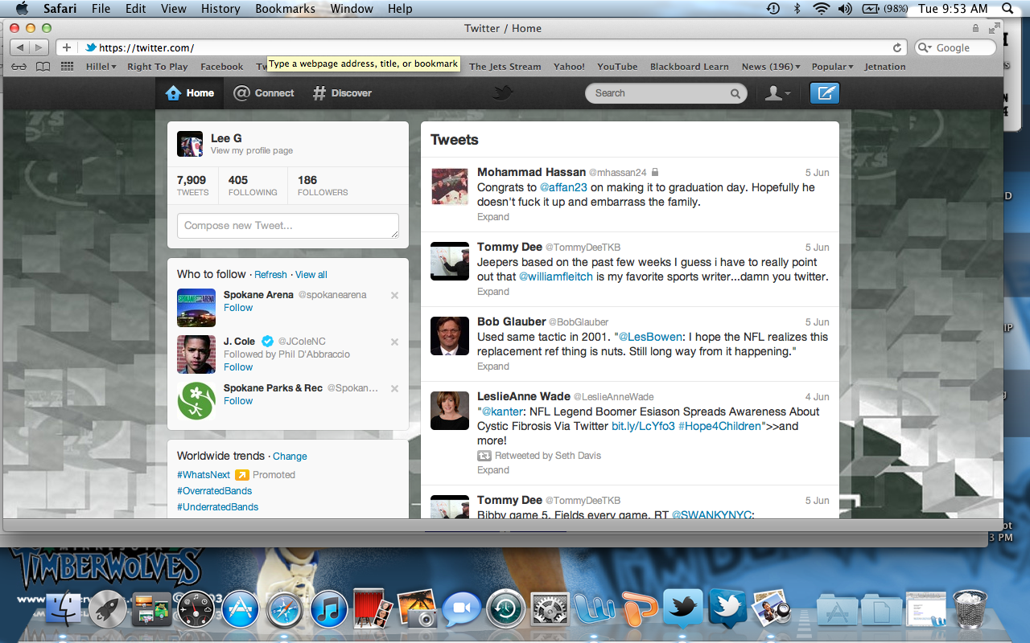
Task: Show all bookmarks using the book icon
Action: (43, 67)
